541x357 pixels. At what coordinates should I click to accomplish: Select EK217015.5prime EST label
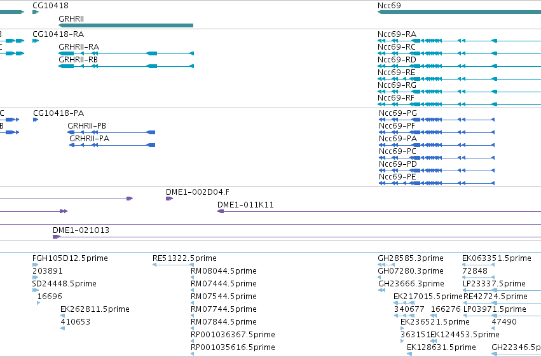(428, 297)
